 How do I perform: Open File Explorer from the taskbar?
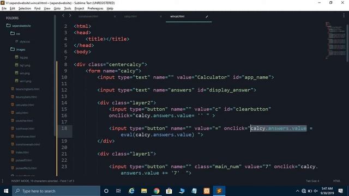tap(144, 191)
